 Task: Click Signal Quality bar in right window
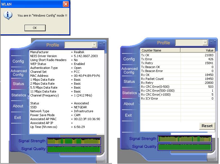click(x=185, y=147)
